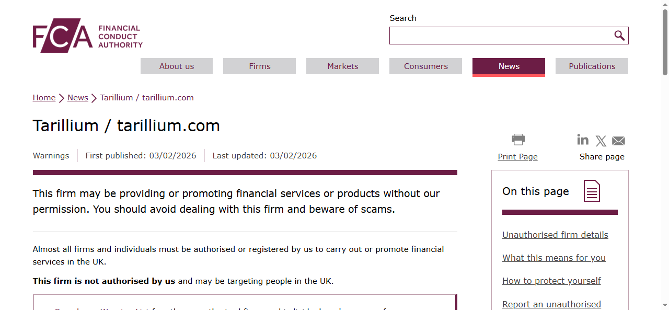Viewport: 669px width, 310px height.
Task: Open the Markets section
Action: coord(342,66)
